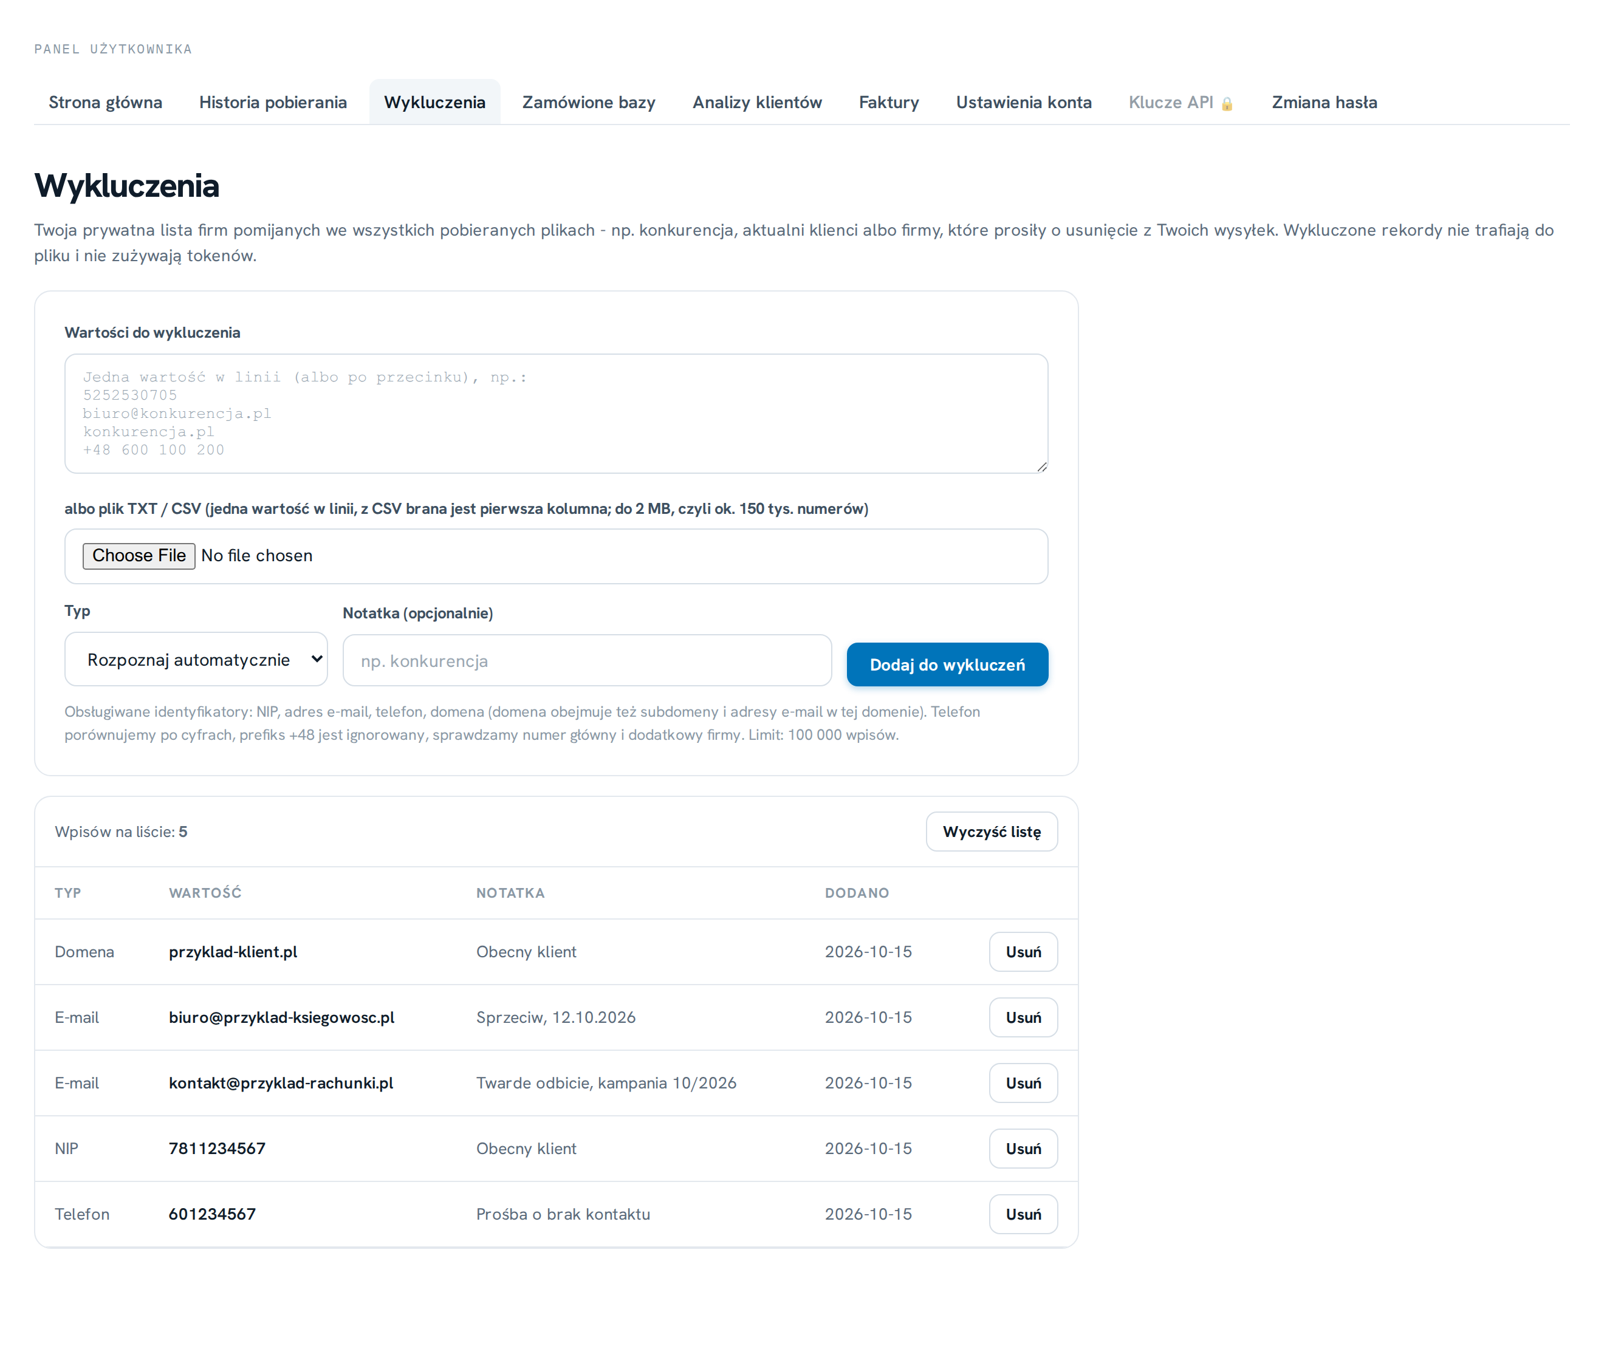Click the note Prośba o brak kontaktu

pos(563,1214)
